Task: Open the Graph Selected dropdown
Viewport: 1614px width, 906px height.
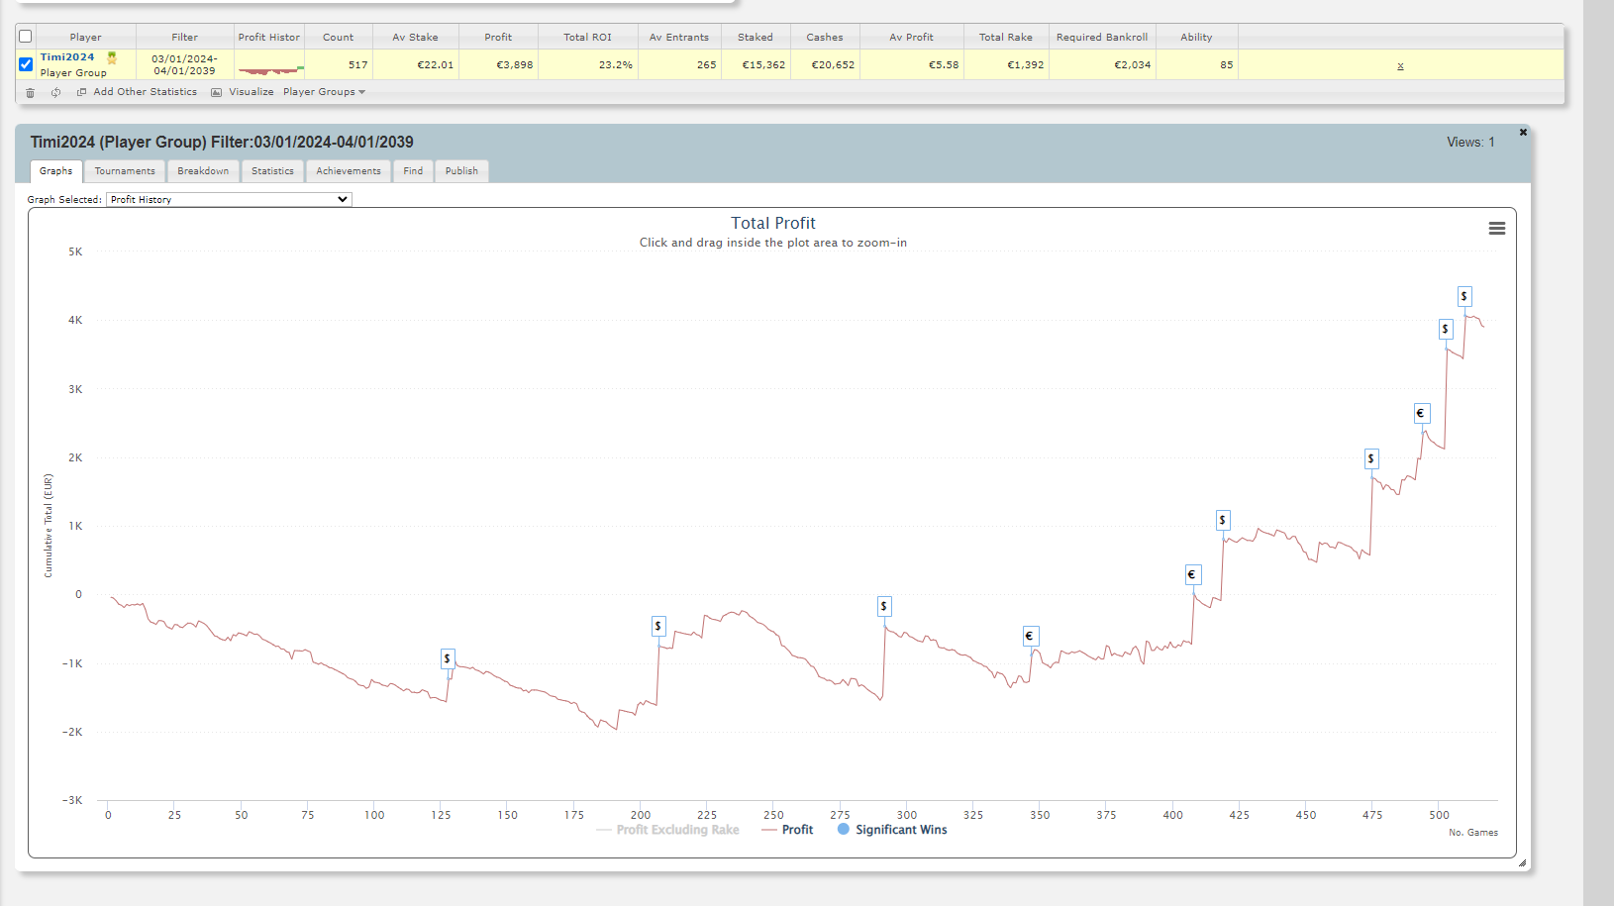Action: pos(229,199)
